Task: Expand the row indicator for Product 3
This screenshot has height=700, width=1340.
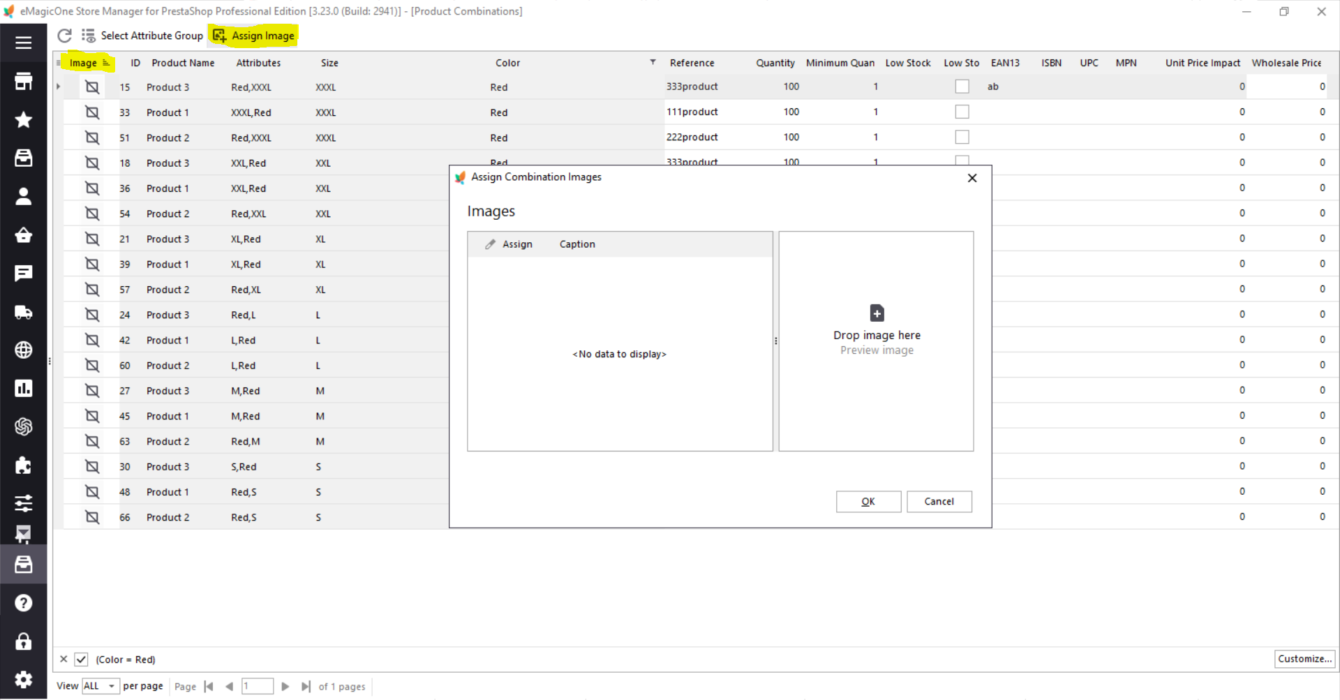Action: click(59, 87)
